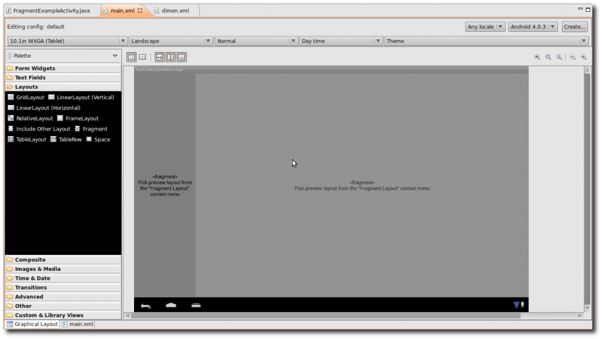Open the Android 4.0.3 version selector
This screenshot has width=602, height=339.
coord(533,26)
